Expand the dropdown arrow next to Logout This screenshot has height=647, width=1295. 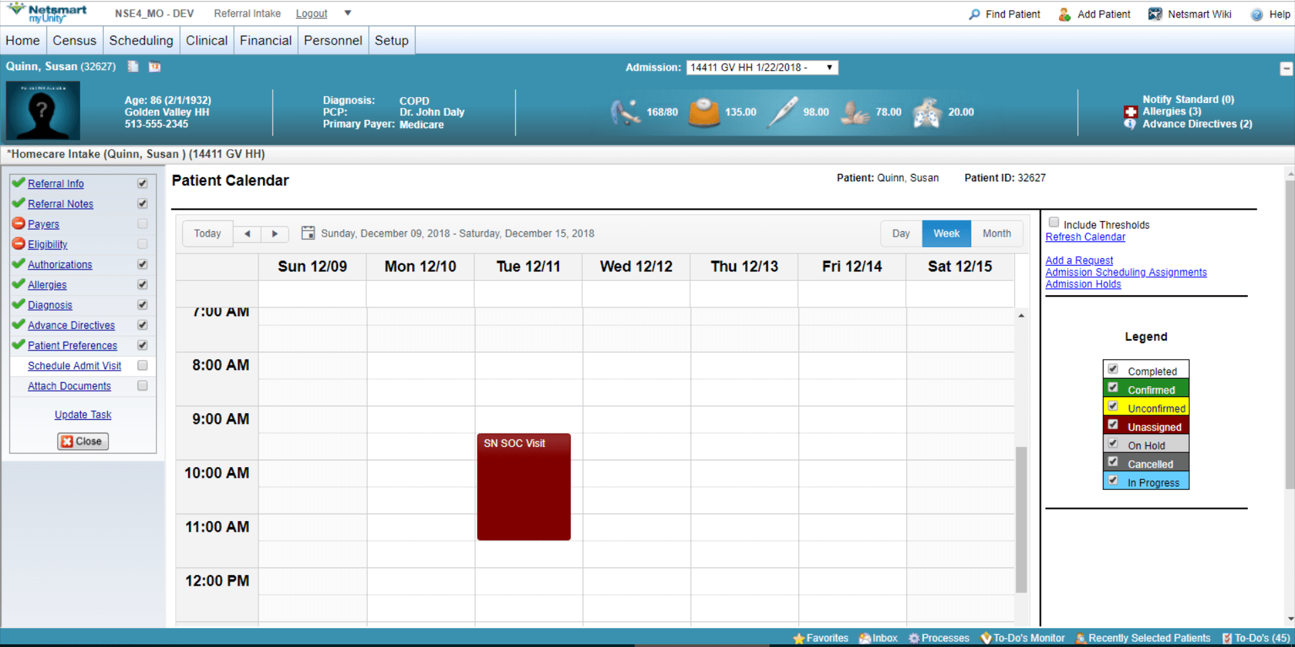click(x=347, y=13)
